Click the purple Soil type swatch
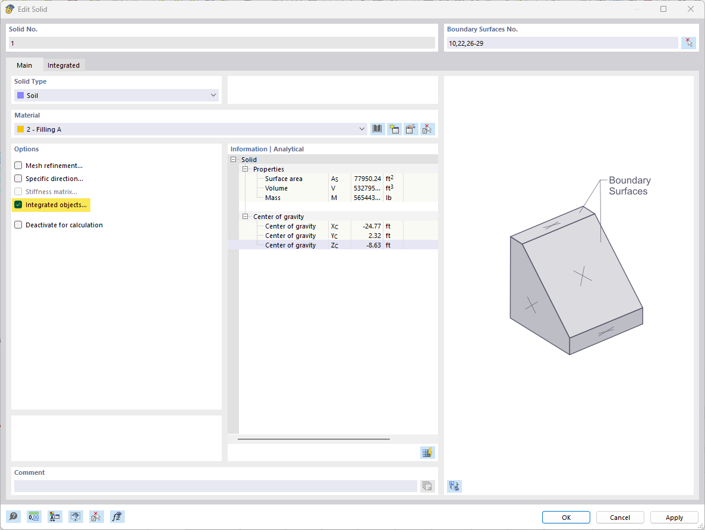 (x=20, y=95)
